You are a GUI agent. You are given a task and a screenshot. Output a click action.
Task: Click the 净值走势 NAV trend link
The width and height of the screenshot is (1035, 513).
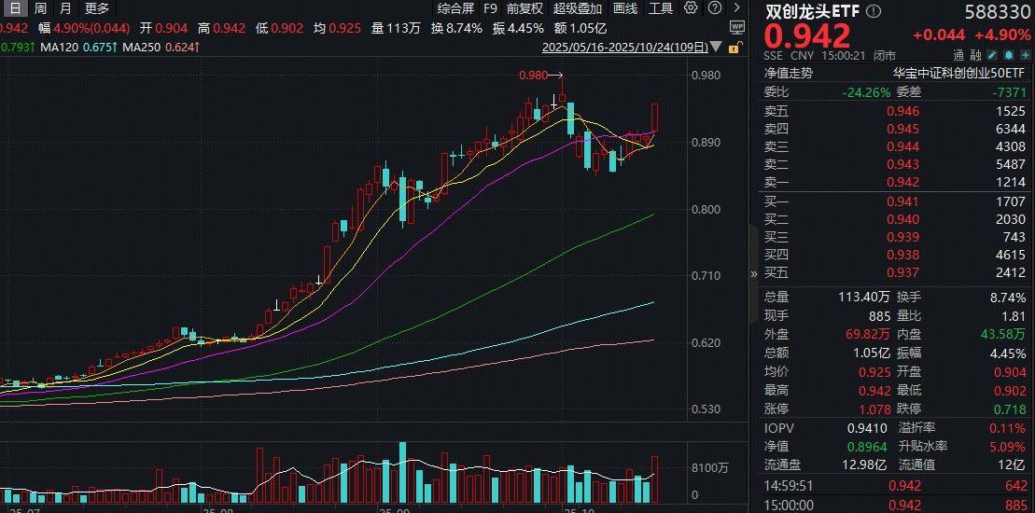pos(790,72)
